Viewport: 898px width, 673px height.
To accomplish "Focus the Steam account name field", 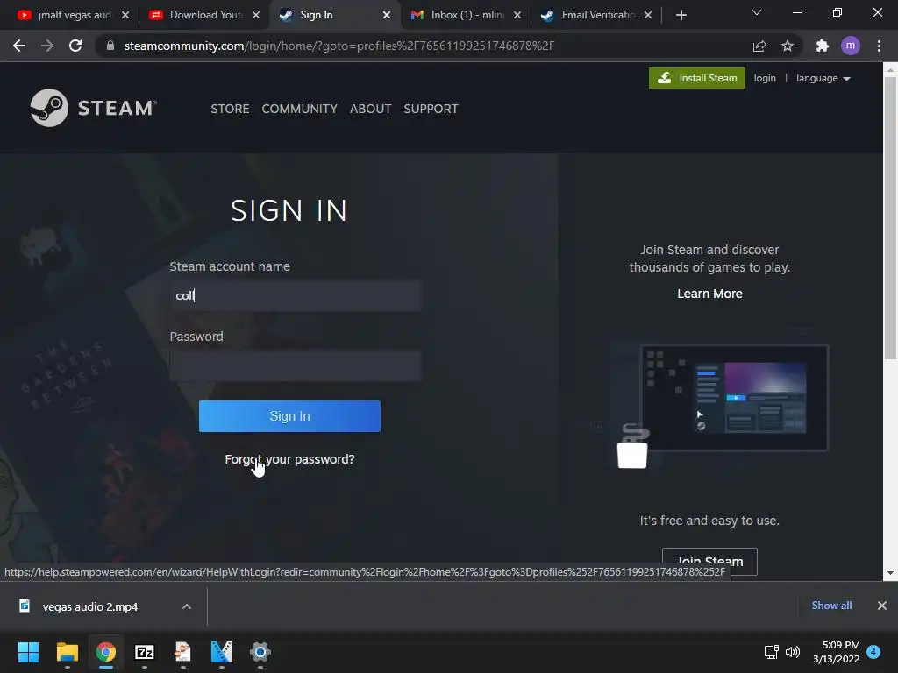I will pyautogui.click(x=295, y=295).
